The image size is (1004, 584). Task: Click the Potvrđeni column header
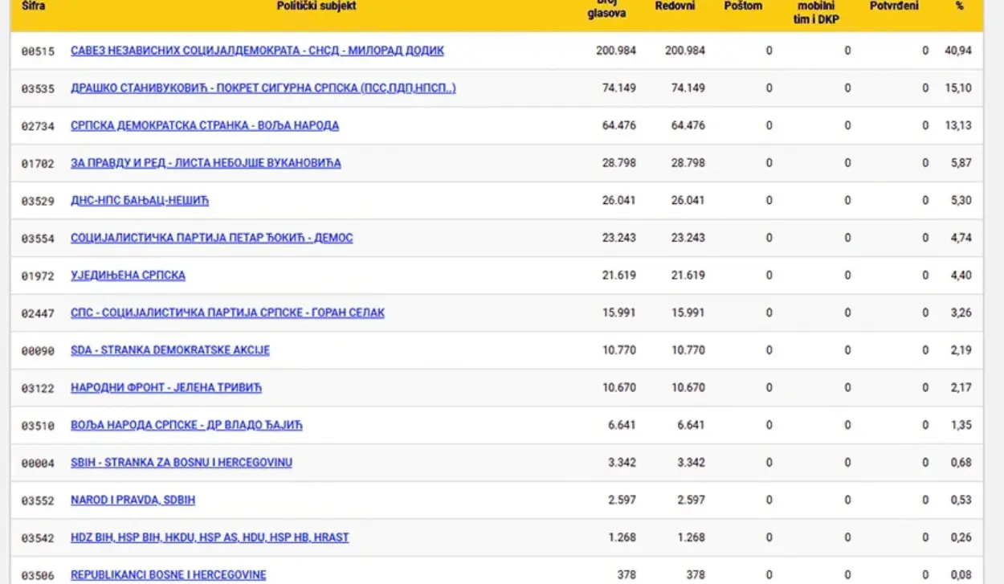[x=894, y=6]
